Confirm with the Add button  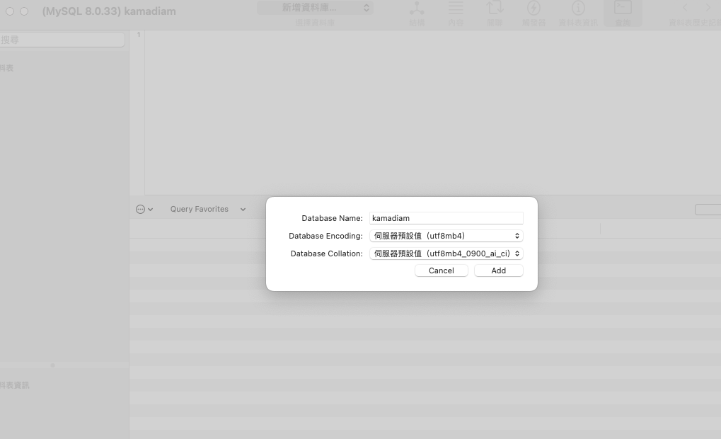498,270
